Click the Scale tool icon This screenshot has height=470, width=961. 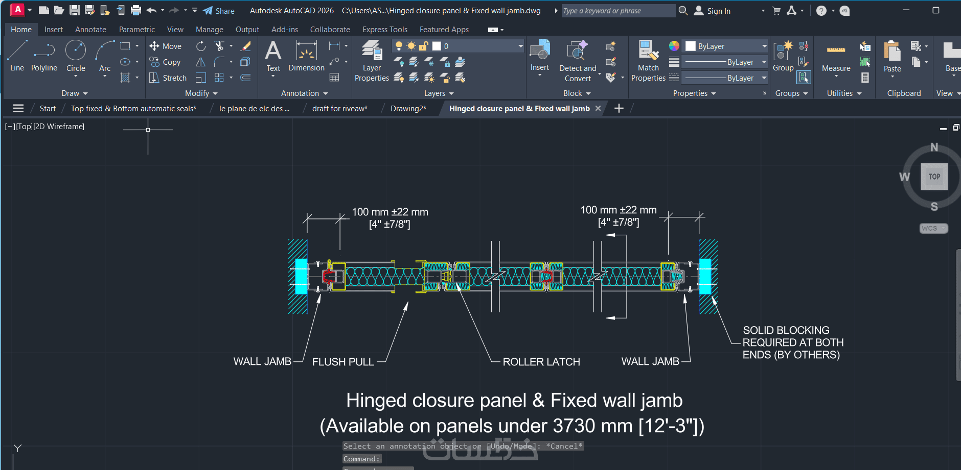(x=201, y=78)
